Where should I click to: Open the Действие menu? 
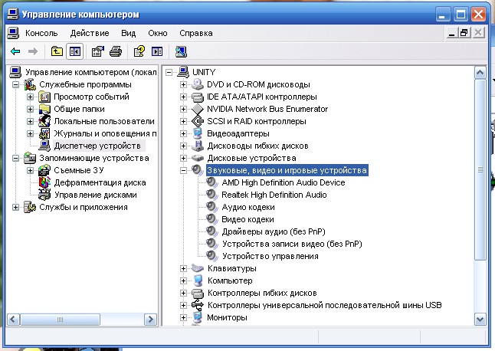[90, 33]
